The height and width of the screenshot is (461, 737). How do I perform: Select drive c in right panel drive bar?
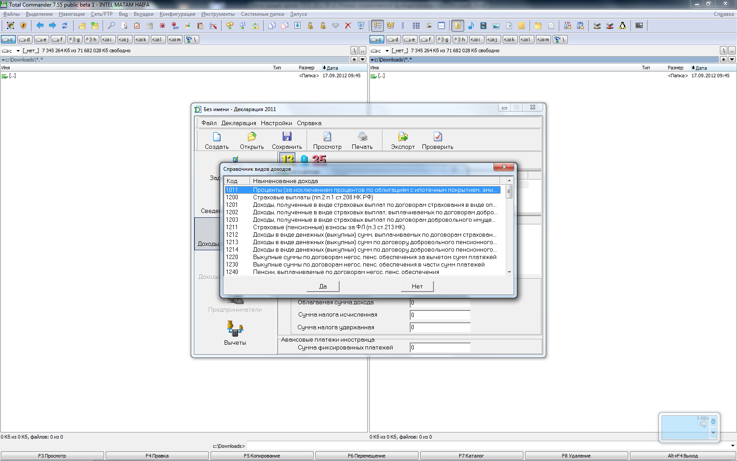pos(377,40)
